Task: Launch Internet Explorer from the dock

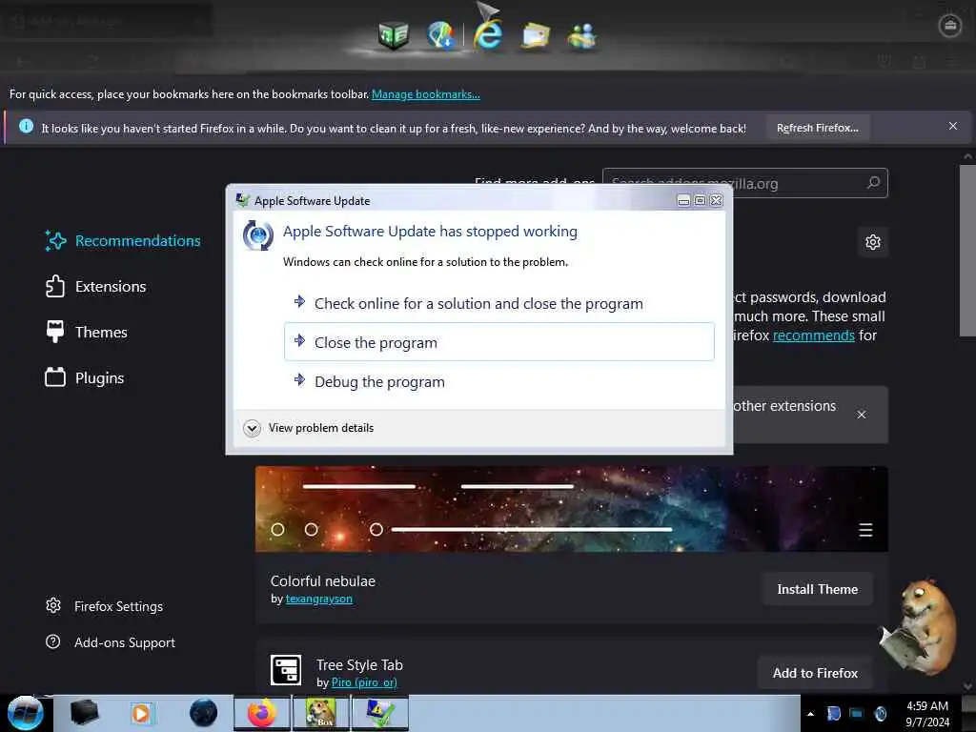Action: (x=488, y=33)
